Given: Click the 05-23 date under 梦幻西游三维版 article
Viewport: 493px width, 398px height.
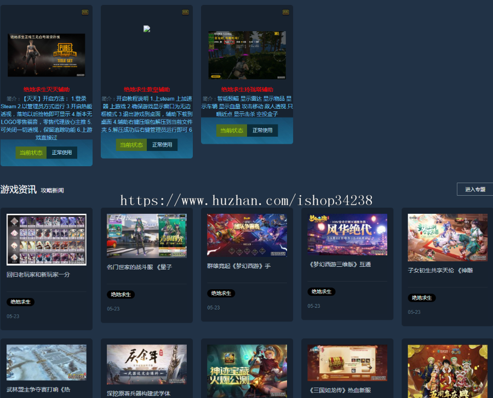Looking at the screenshot, I should click(314, 306).
